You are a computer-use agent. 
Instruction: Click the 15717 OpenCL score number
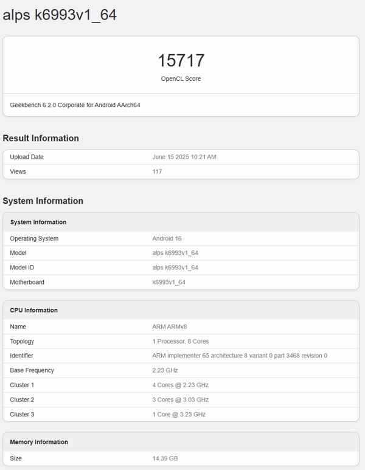(181, 60)
